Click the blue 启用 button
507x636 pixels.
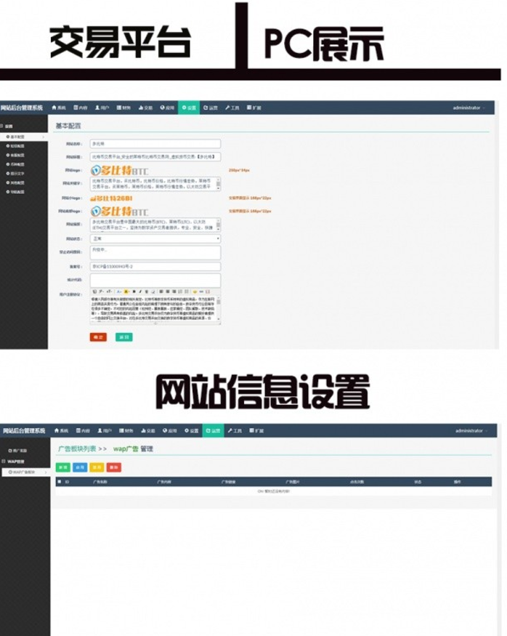click(x=80, y=467)
